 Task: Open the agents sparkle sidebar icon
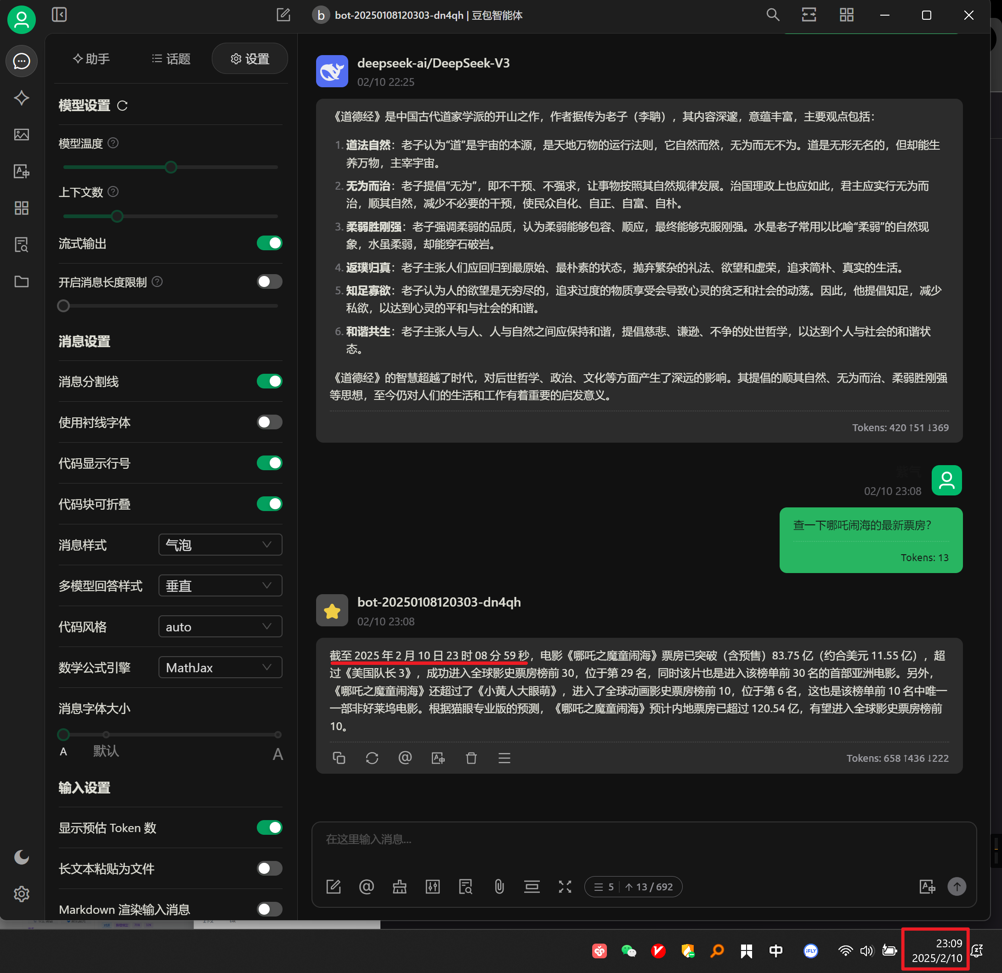(x=22, y=98)
